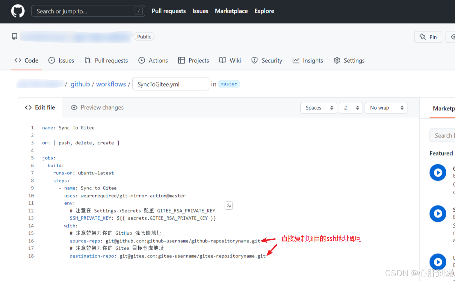Click the GitHub Octocat logo
Viewport: 455px width, 281px height.
click(x=18, y=11)
